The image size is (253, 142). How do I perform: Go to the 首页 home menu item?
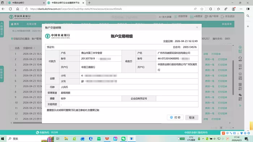point(15,24)
